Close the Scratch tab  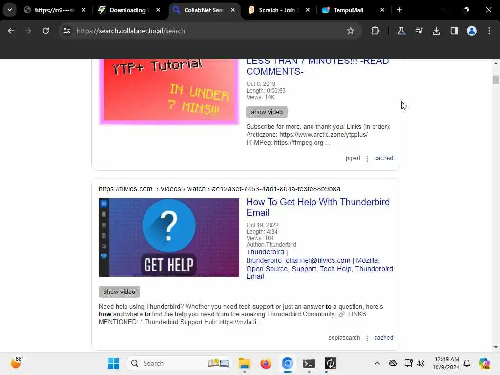tap(308, 10)
